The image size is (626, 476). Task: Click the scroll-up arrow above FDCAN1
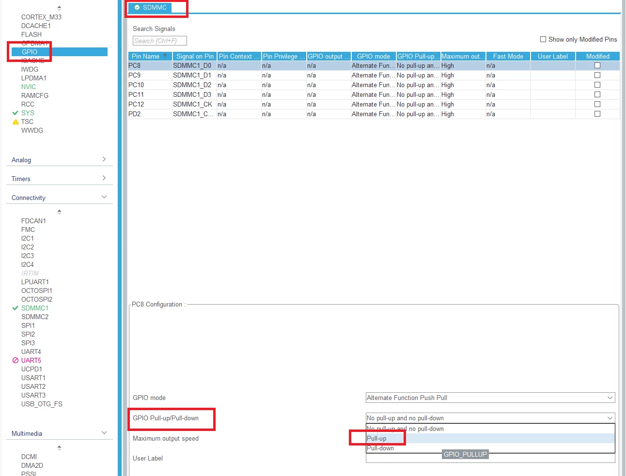point(59,212)
